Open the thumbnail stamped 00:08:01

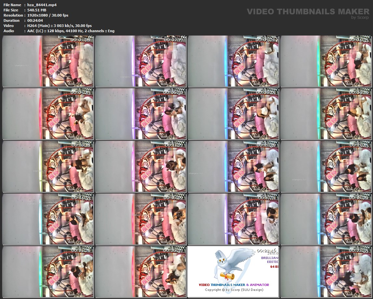[233, 114]
